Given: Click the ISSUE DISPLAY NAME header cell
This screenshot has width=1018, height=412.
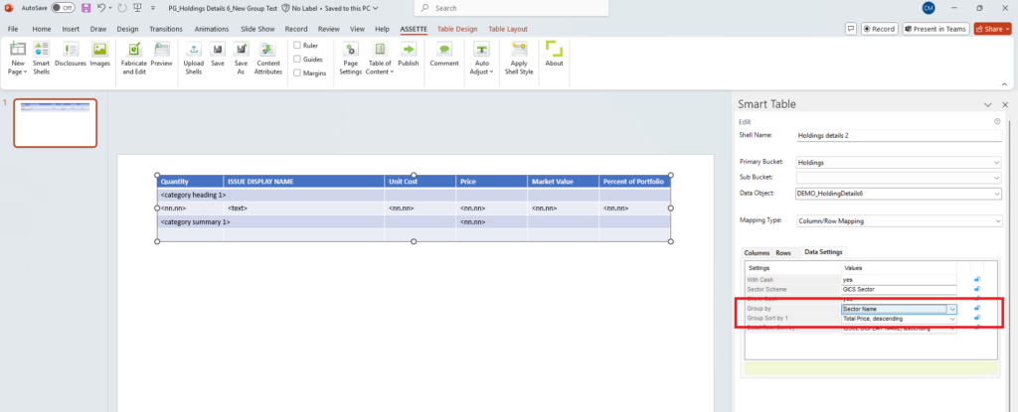Looking at the screenshot, I should coord(304,182).
